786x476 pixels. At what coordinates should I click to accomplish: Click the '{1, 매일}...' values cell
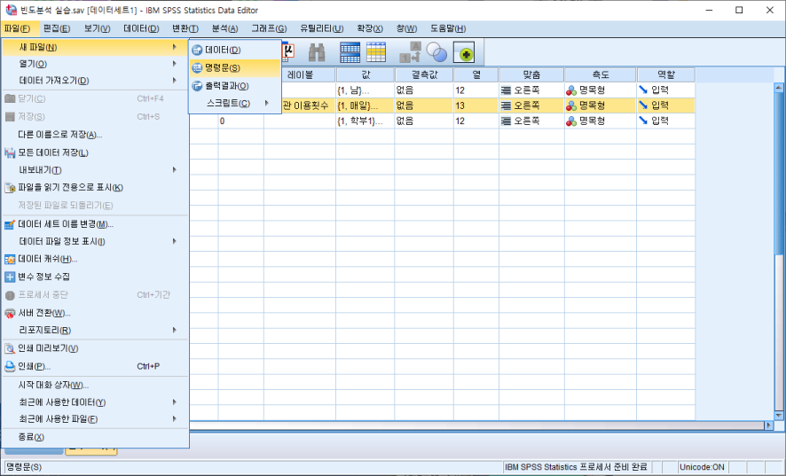point(365,105)
